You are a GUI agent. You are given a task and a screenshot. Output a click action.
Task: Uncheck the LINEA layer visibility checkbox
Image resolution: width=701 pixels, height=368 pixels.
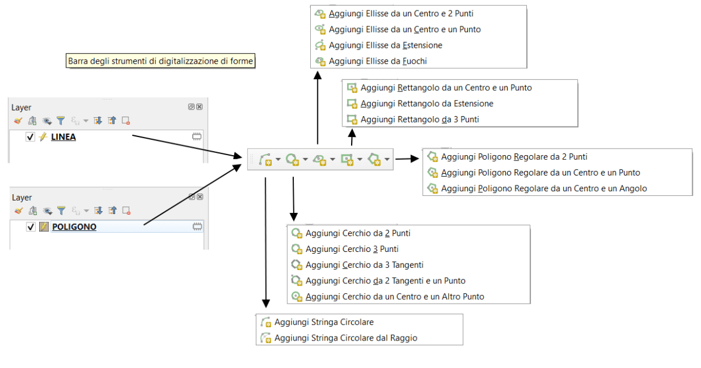[30, 136]
